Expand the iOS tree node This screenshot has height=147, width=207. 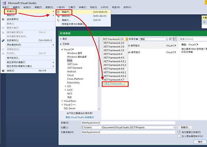[65, 86]
